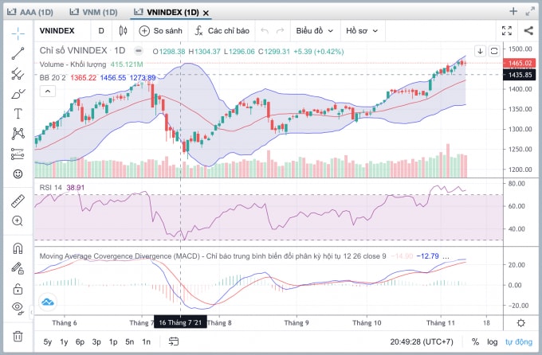Click the time zone 20:49:28 (UTC+7)

pos(422,342)
